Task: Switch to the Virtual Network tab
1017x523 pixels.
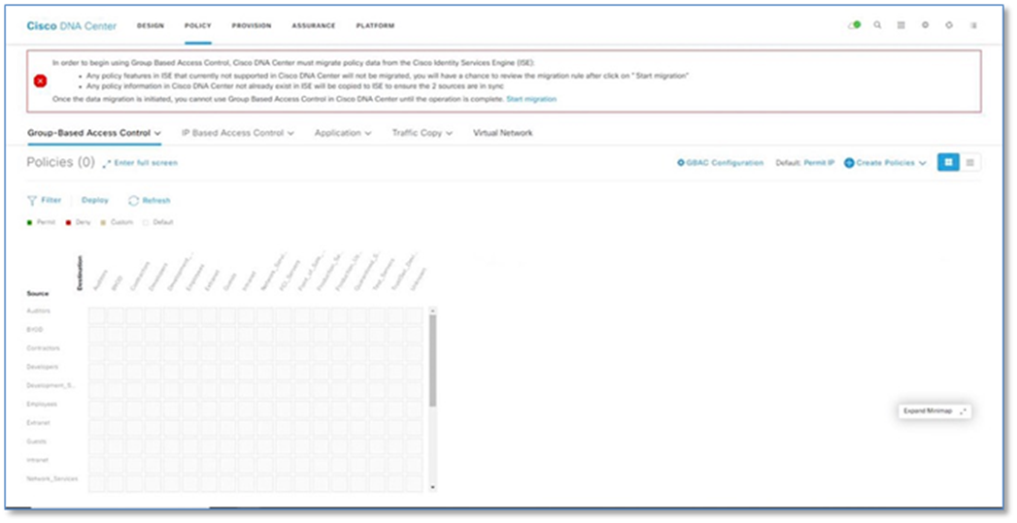Action: [x=502, y=133]
